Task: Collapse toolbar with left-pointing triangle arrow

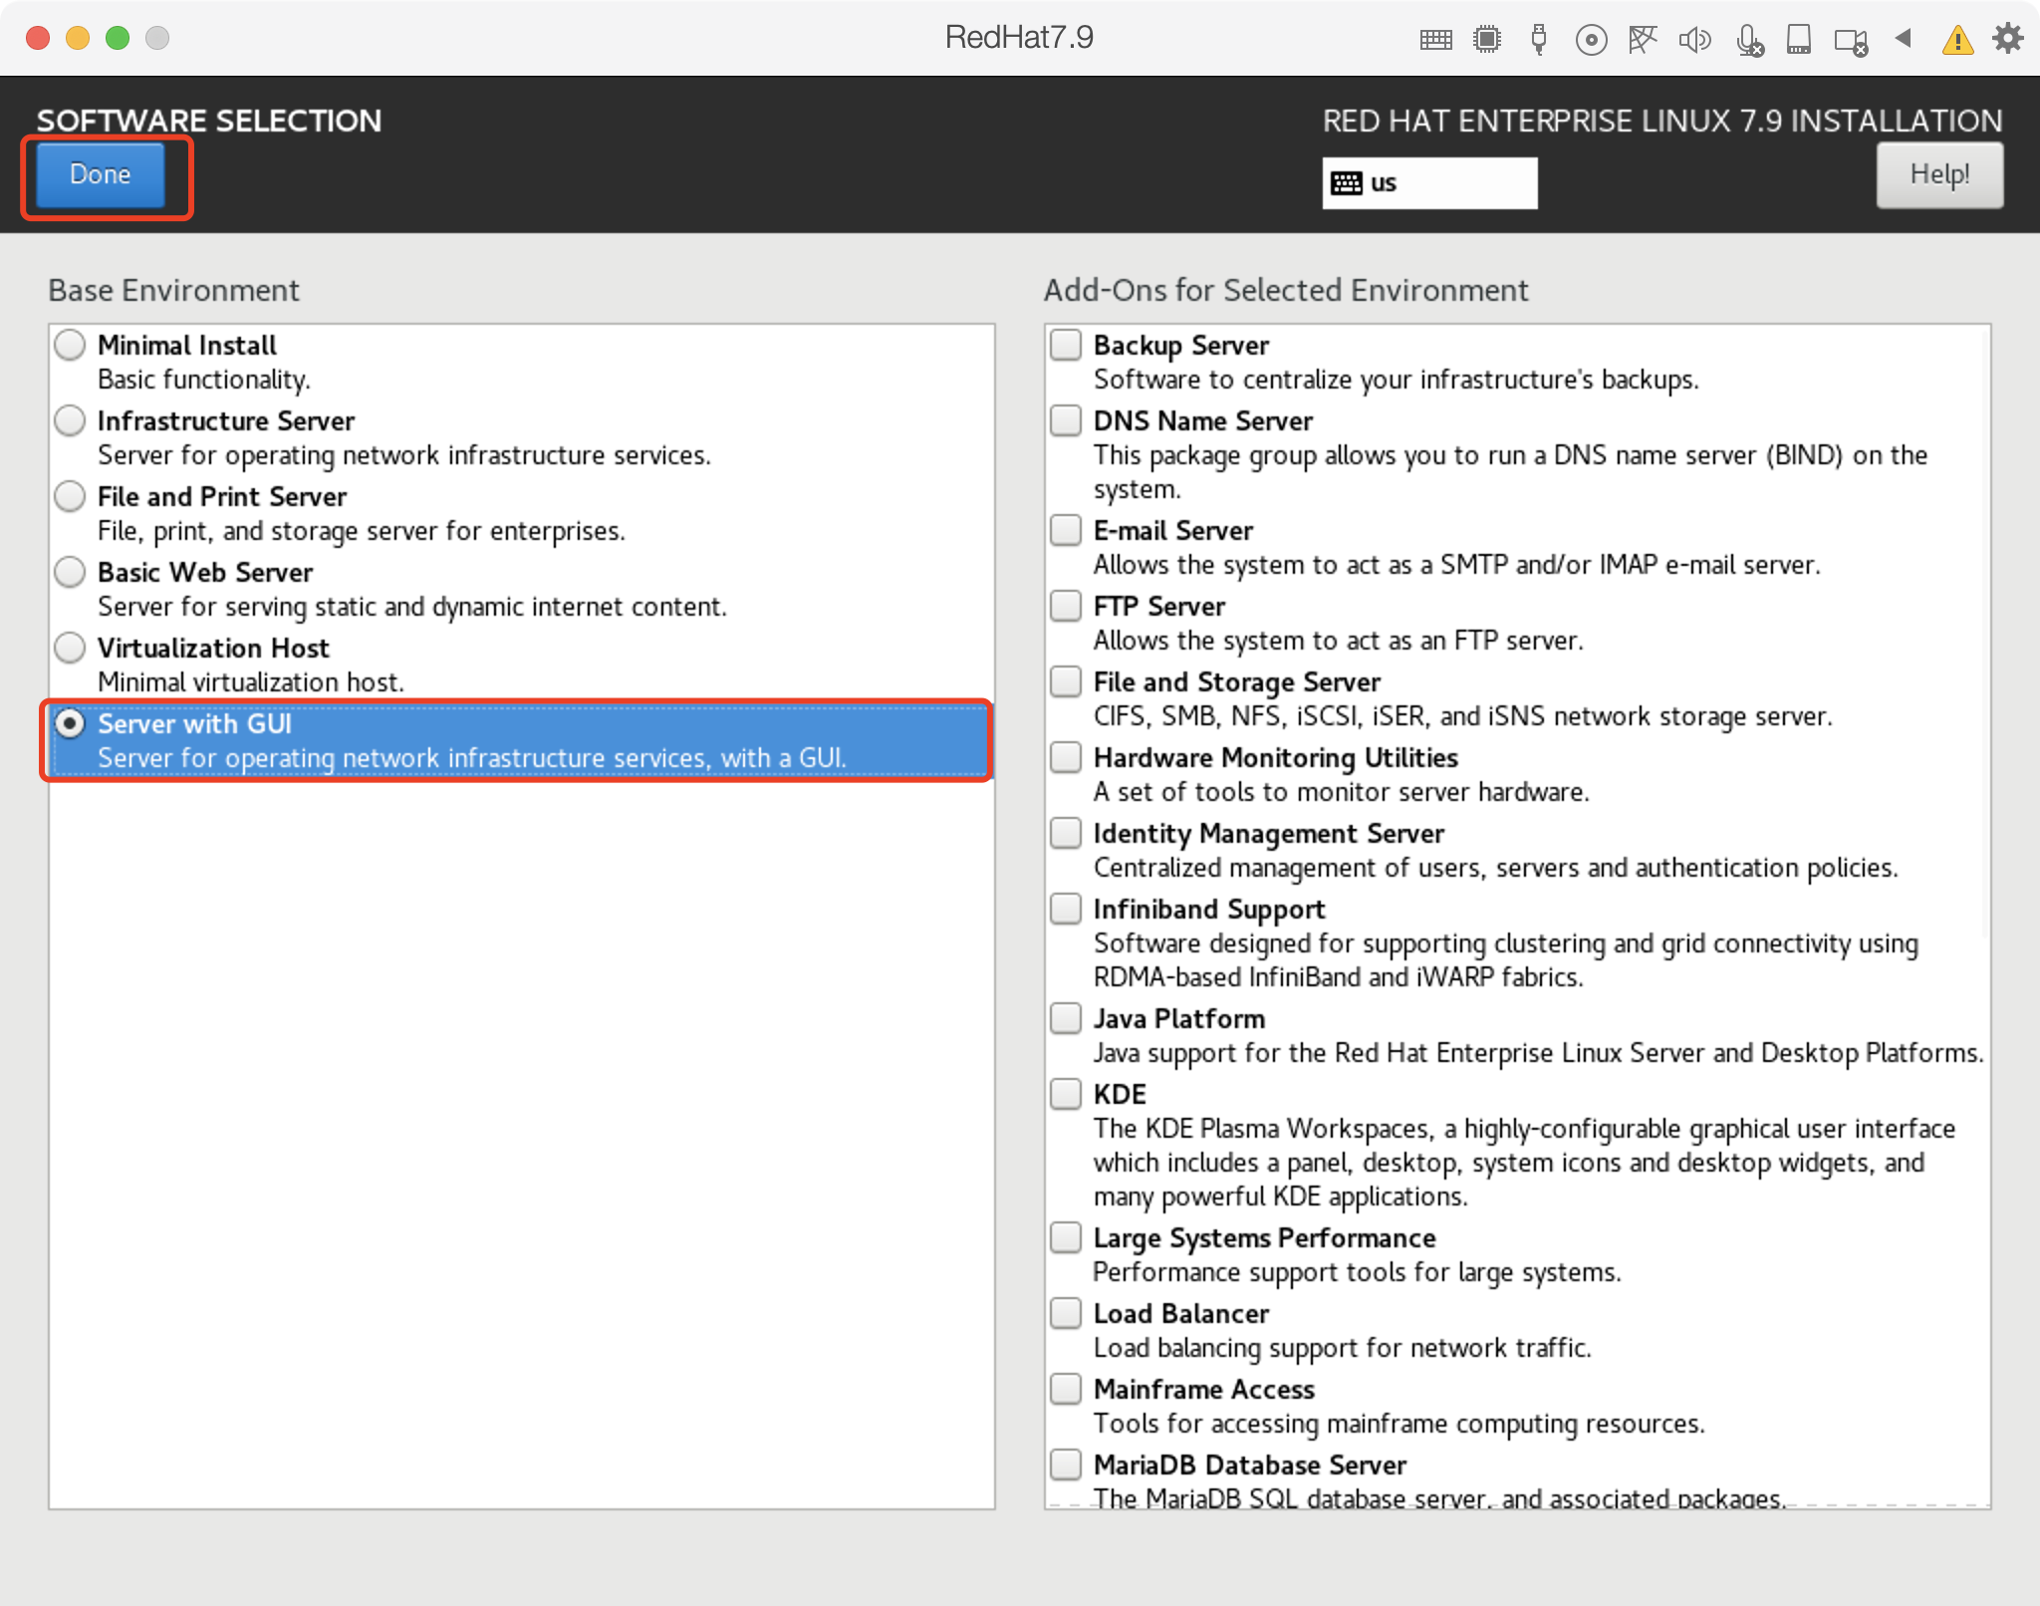Action: tap(1904, 38)
